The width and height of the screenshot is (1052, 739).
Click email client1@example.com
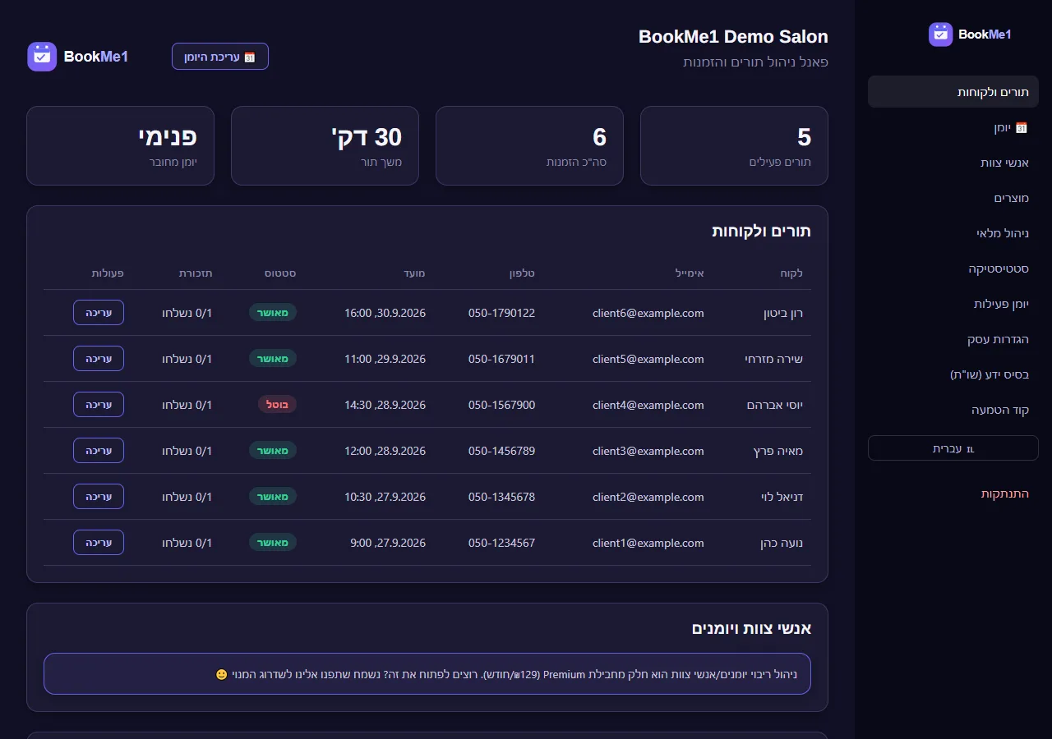648,543
